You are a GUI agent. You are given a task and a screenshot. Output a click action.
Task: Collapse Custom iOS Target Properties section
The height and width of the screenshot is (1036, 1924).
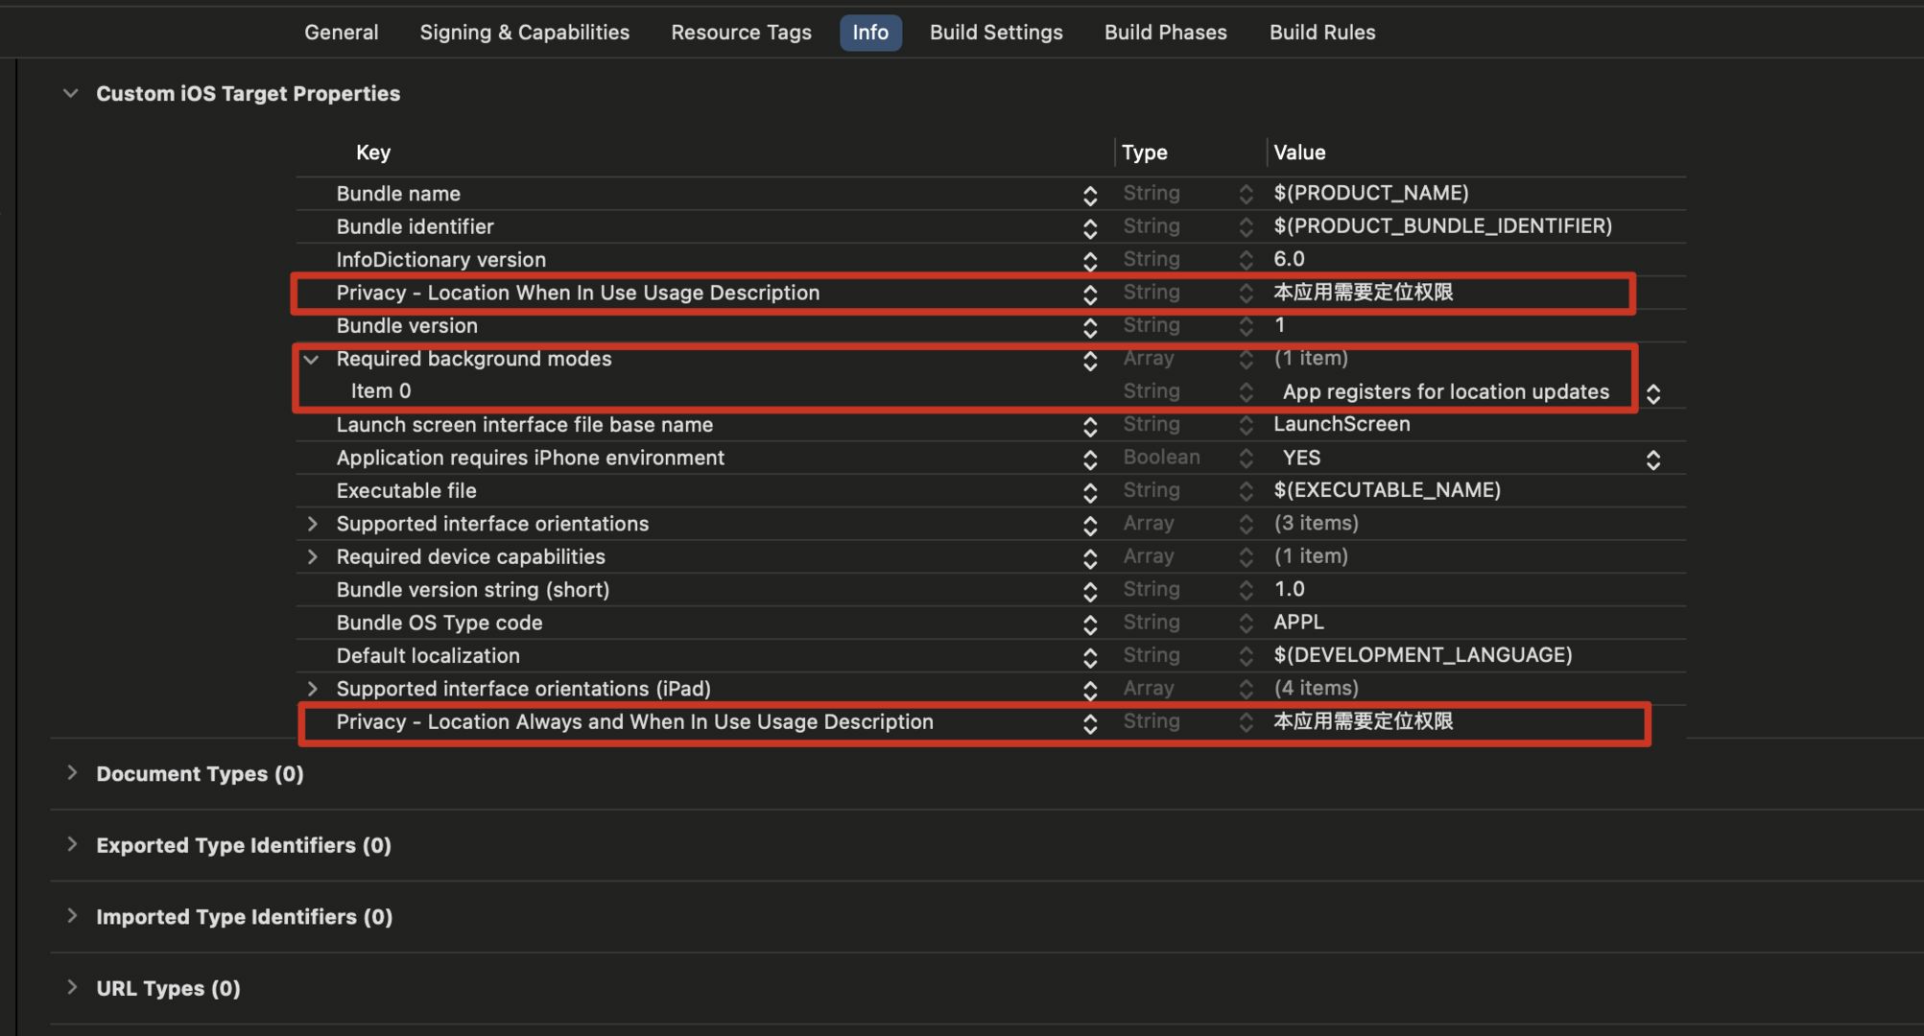(70, 93)
